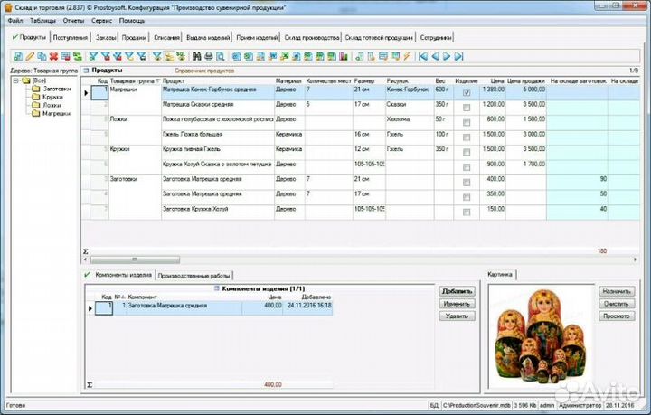This screenshot has height=415, width=651.
Task: Switch to Склад готовой продукции tab
Action: coord(381,38)
